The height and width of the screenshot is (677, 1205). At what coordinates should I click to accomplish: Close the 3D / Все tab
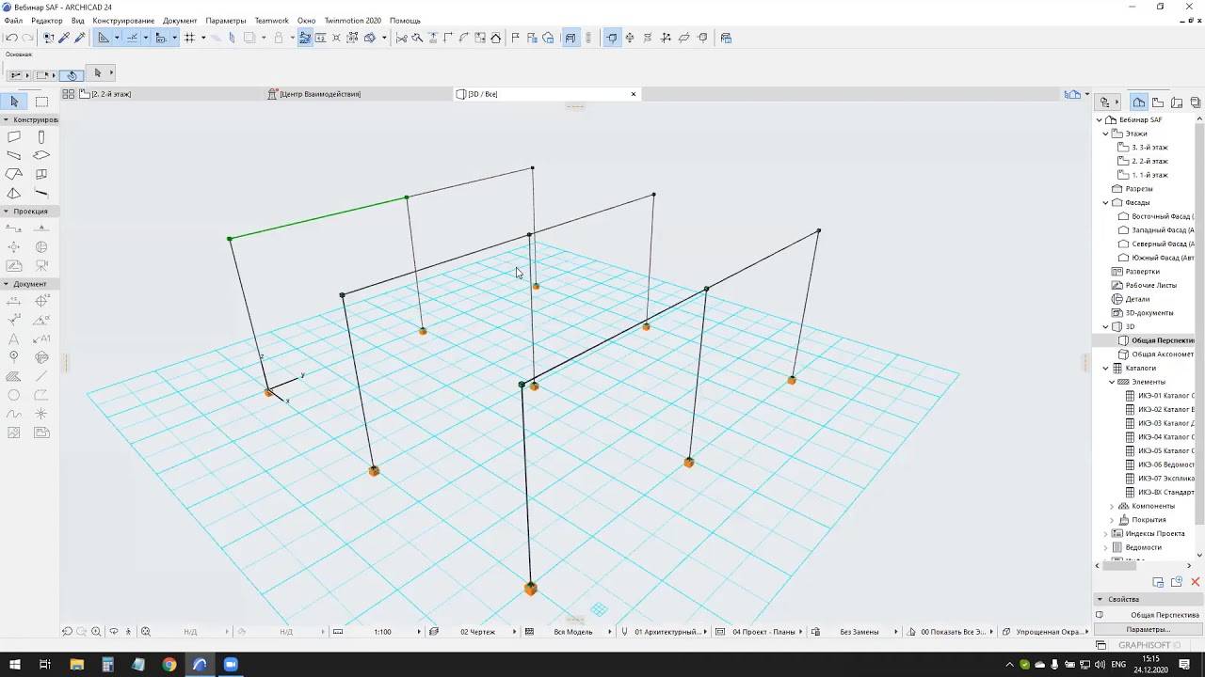(634, 94)
